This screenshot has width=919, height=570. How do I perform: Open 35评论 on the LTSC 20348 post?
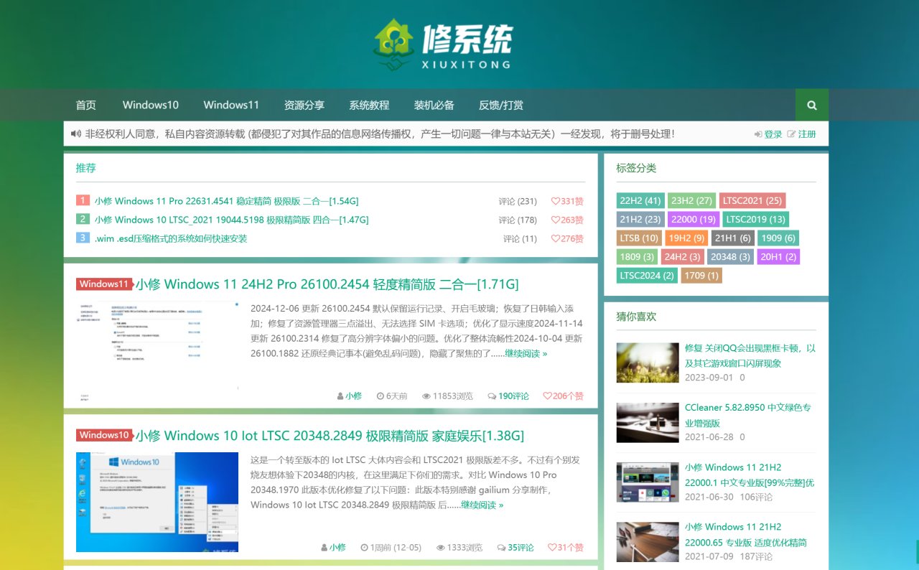pos(516,547)
